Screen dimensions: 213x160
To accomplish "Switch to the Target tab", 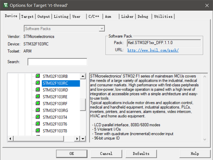I will [x=27, y=17].
